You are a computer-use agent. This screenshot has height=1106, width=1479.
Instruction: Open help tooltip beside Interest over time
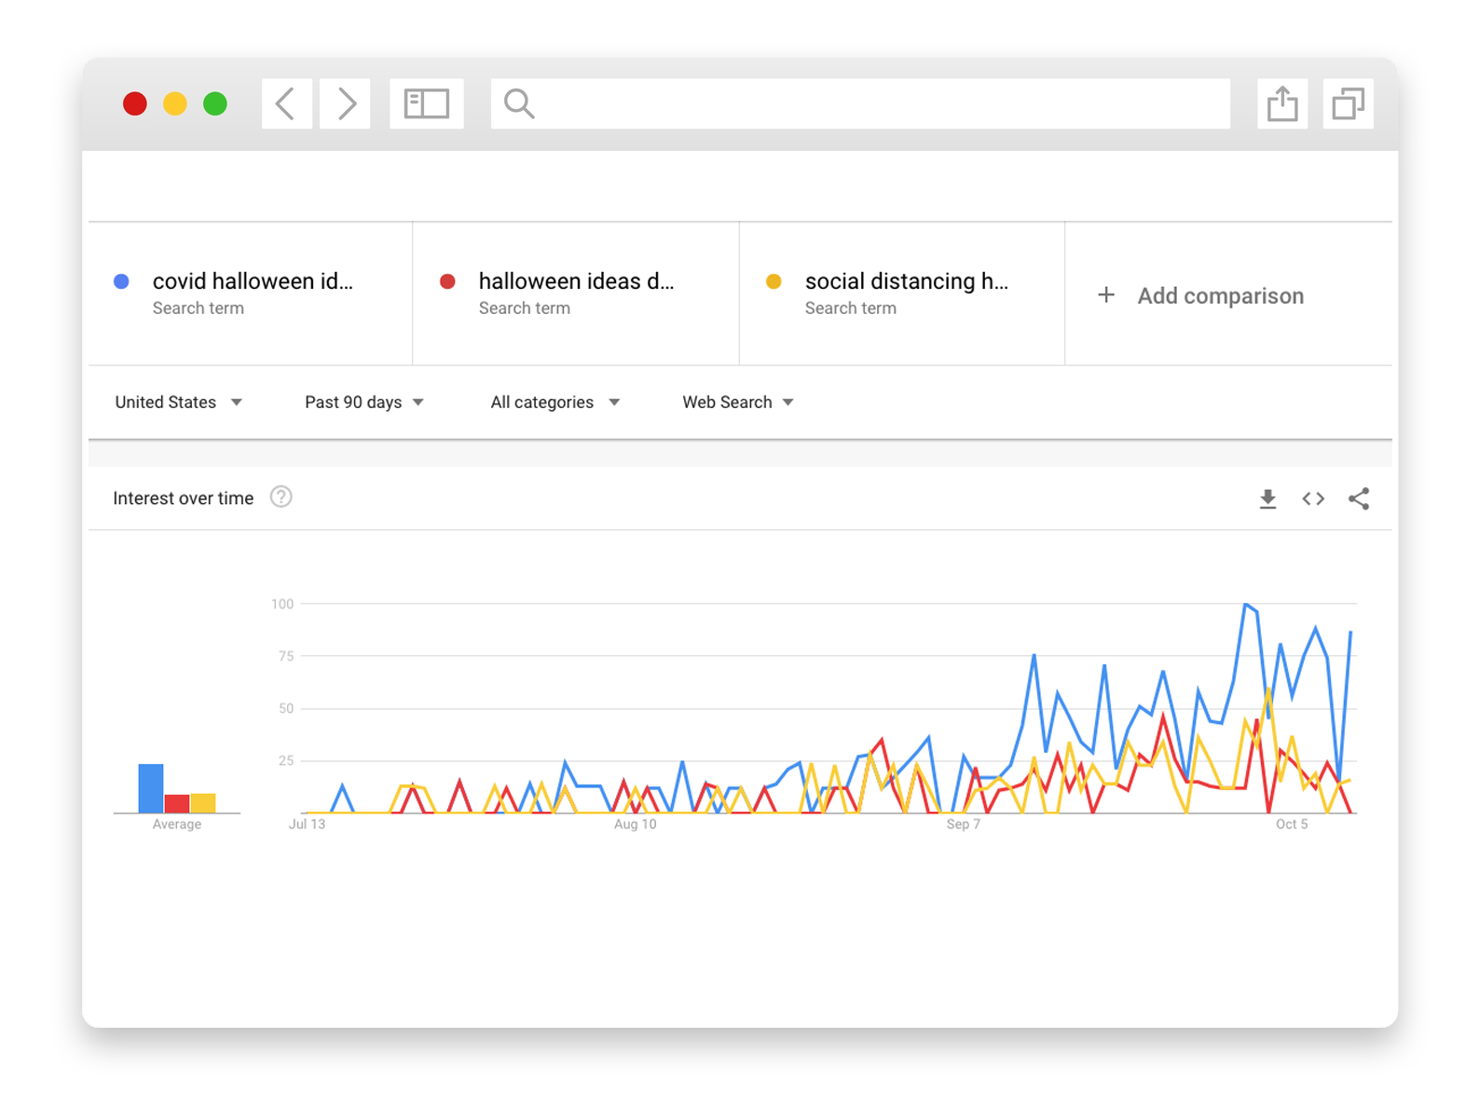tap(281, 498)
